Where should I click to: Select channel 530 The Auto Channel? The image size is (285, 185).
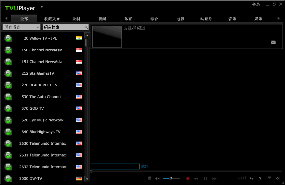[x=43, y=97]
